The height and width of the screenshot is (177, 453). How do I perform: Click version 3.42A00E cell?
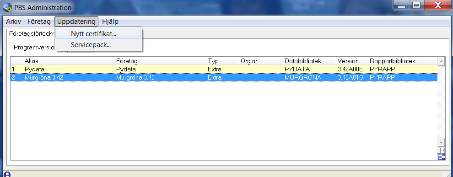click(350, 70)
